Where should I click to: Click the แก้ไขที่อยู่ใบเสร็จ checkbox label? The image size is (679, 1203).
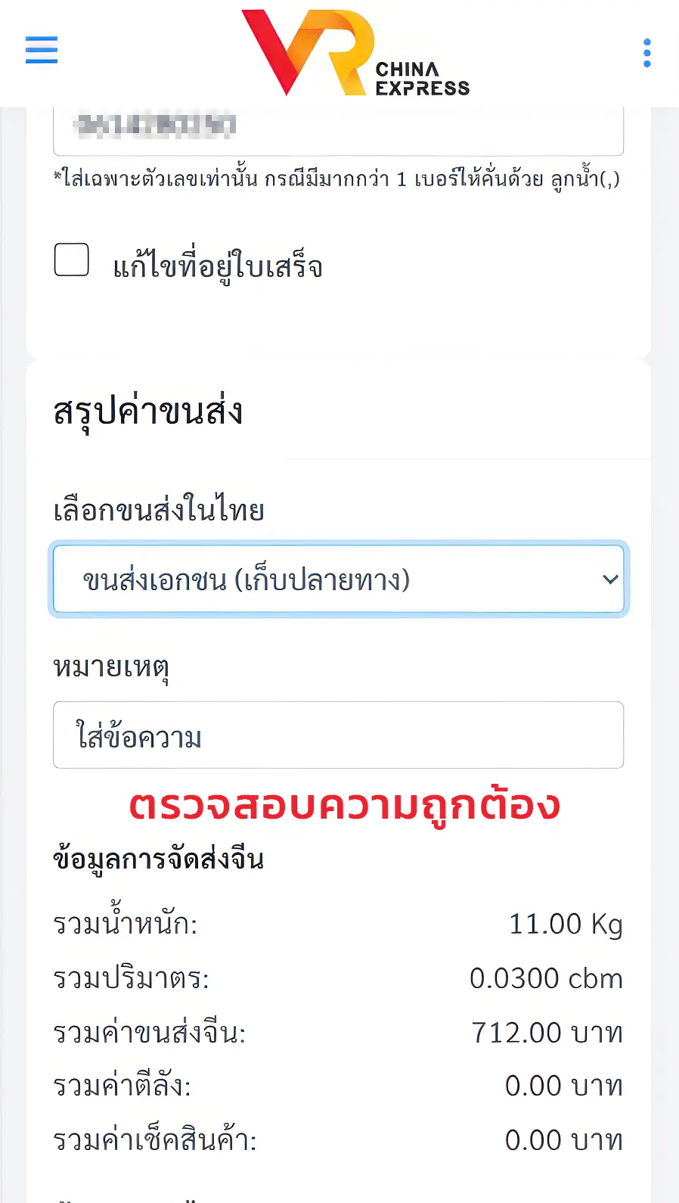point(218,266)
